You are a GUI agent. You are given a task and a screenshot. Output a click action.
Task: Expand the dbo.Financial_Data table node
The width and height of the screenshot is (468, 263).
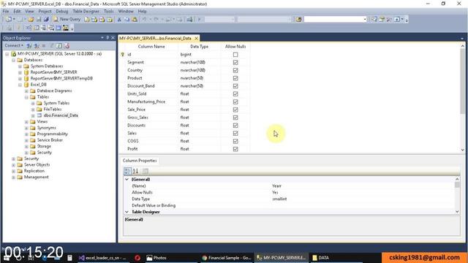(33, 115)
